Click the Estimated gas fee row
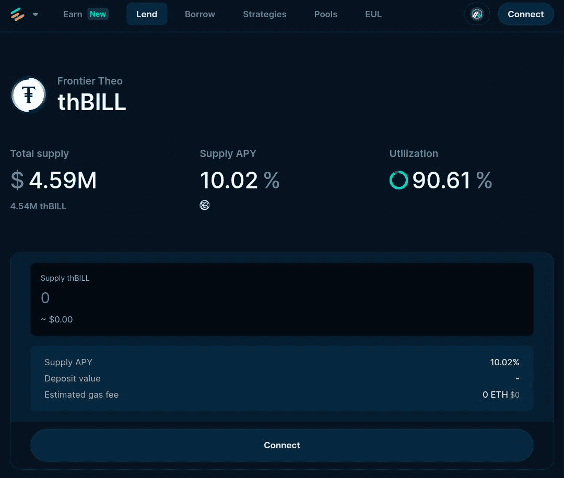 [x=282, y=395]
